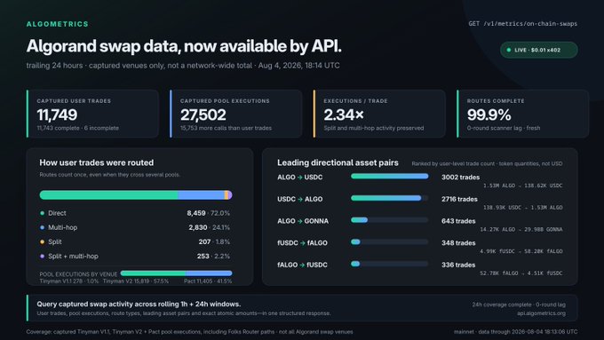Click the '348 trades' count

coord(458,243)
